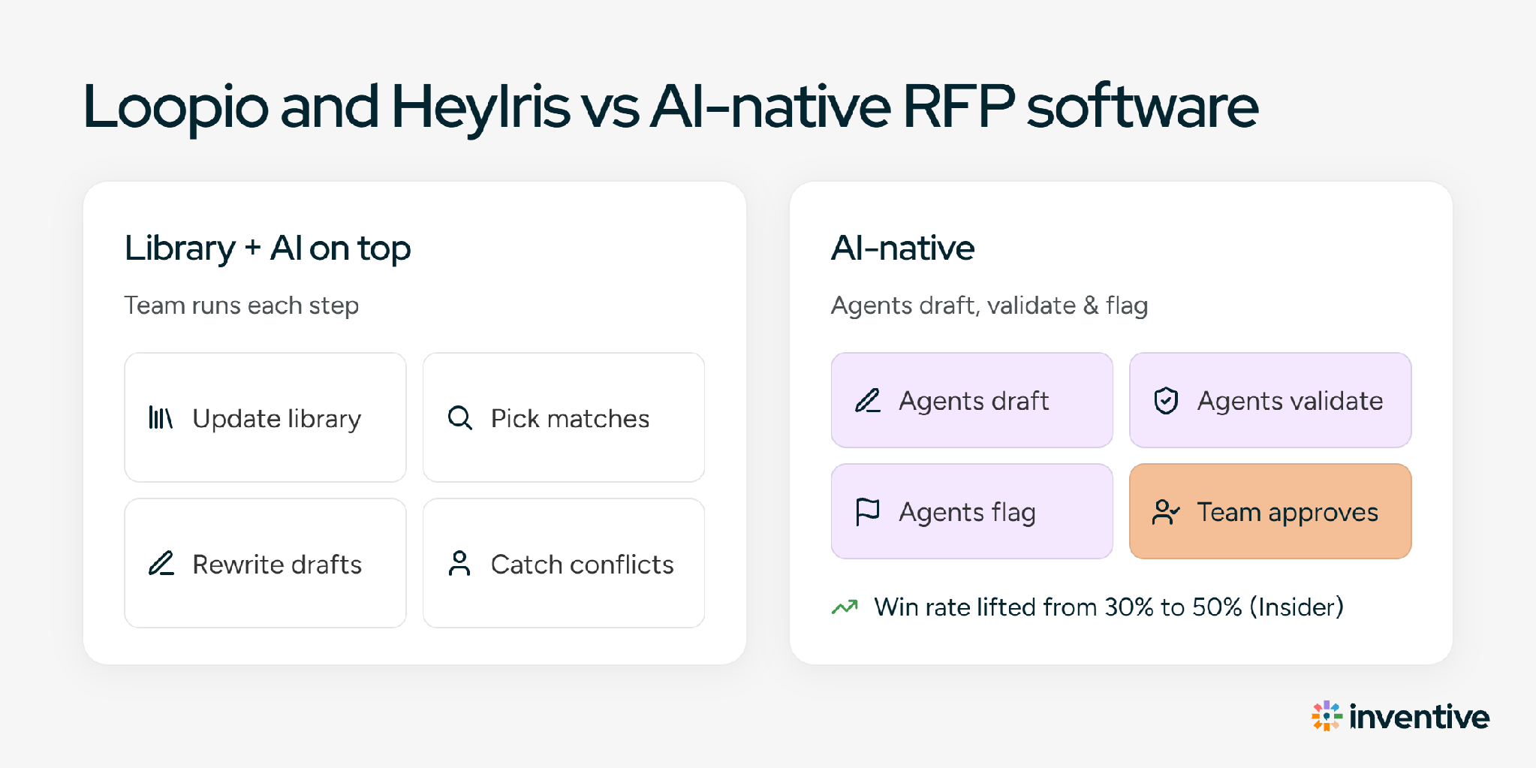
Task: Click the person icon beside Catch conflicts
Action: [459, 563]
